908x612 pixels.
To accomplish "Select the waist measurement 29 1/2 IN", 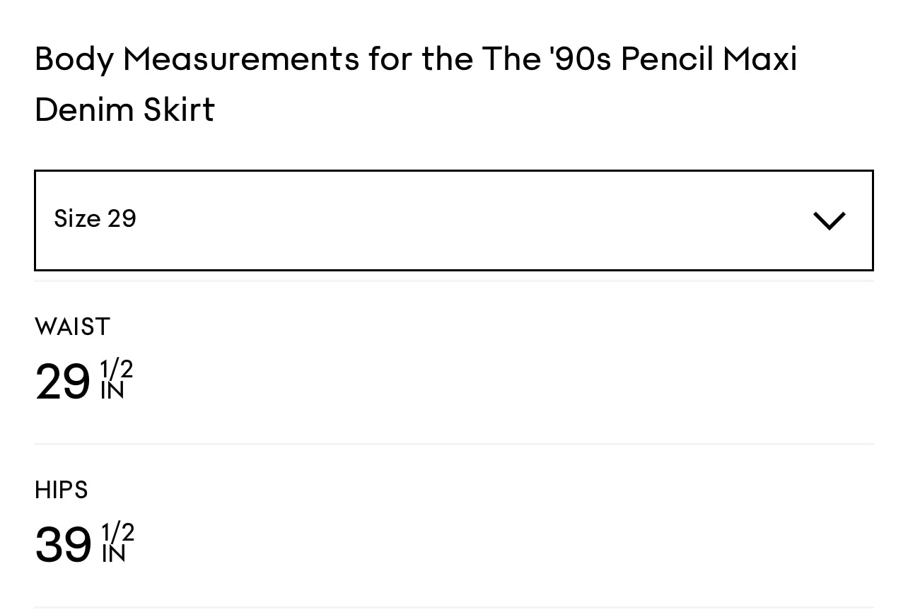I will click(x=83, y=382).
